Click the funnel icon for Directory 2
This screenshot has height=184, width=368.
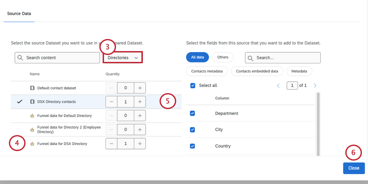click(32, 129)
